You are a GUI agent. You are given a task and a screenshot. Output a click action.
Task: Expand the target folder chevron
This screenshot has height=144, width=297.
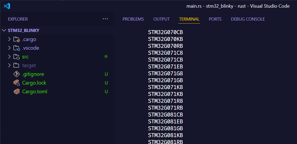(x=9, y=66)
